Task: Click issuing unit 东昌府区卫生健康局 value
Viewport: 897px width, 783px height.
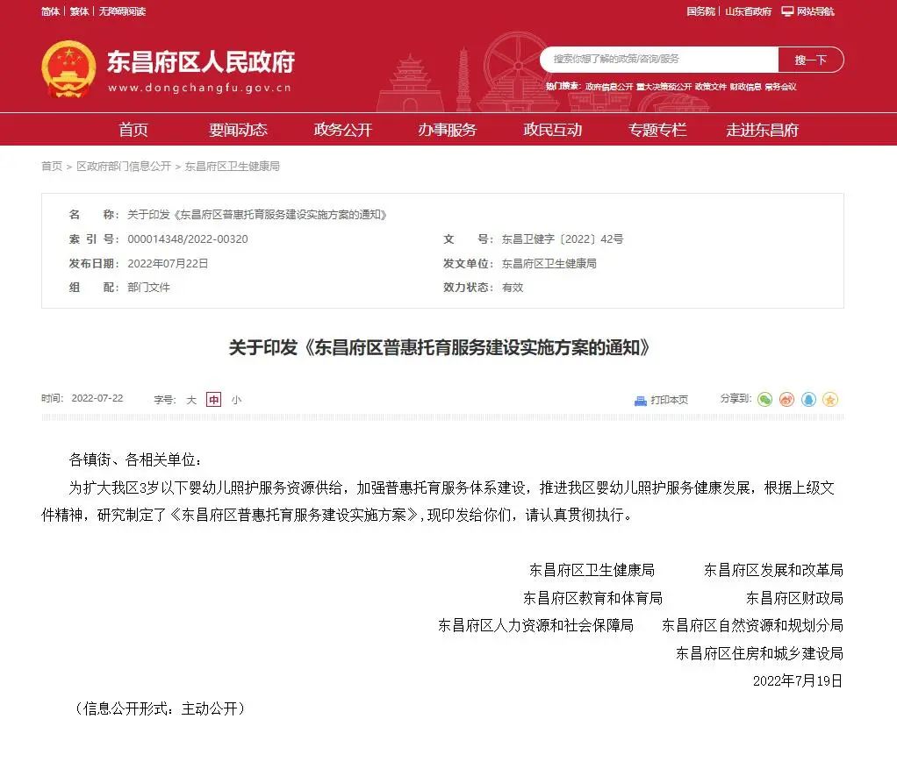Action: click(549, 263)
